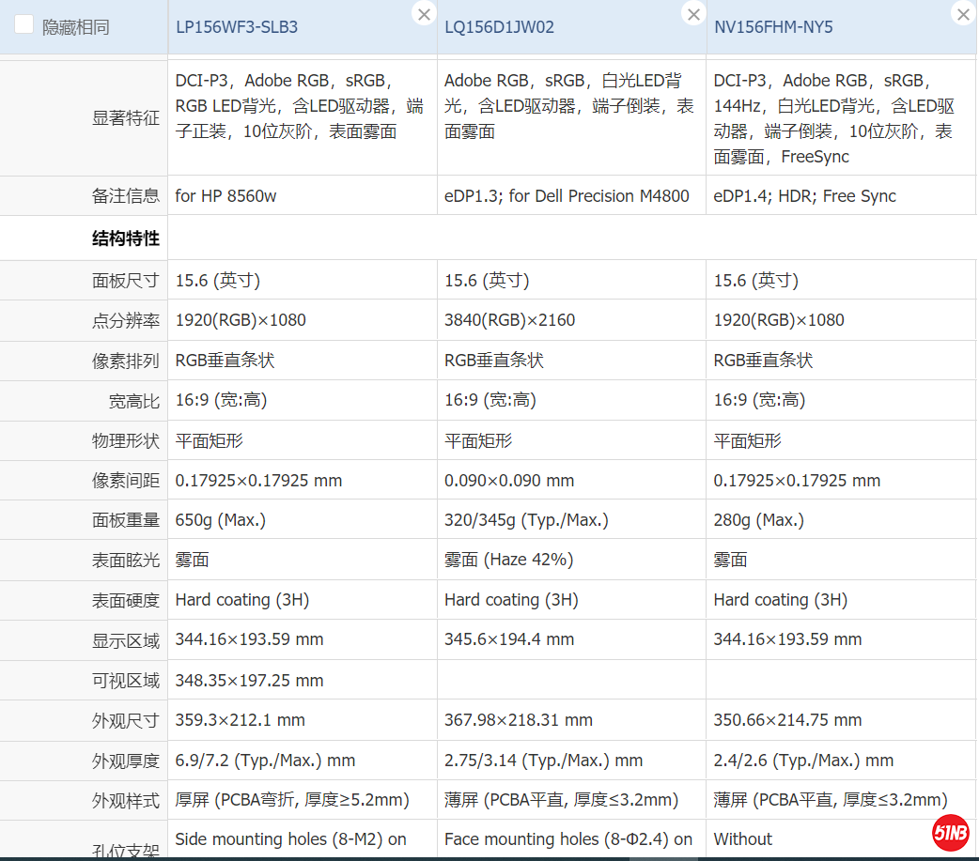Click the 0.090×0.090 mm pixel pitch cell

click(509, 481)
